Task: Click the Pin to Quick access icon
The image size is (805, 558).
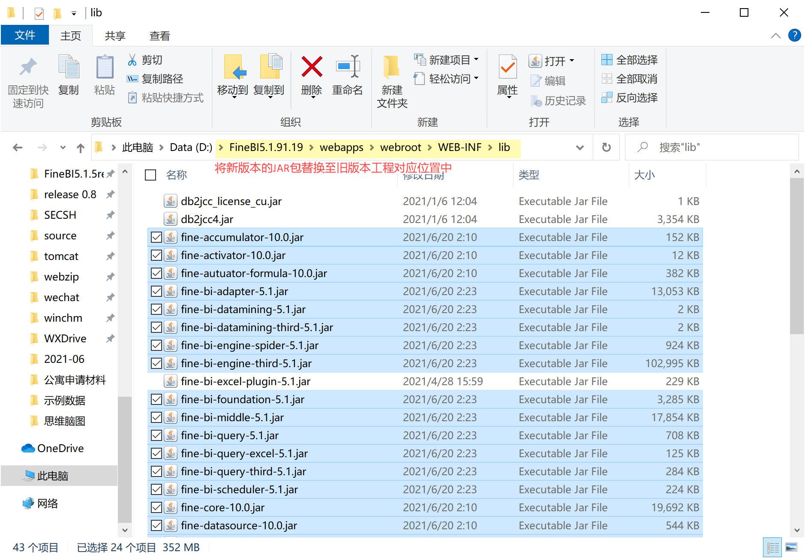Action: tap(28, 67)
